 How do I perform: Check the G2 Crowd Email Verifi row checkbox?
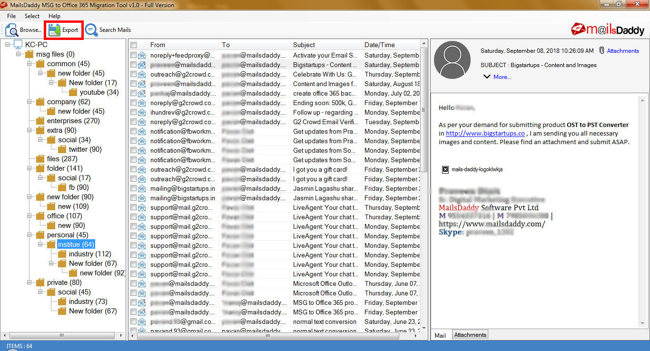point(134,122)
